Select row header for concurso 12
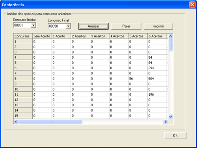Screen dimensions: 197x148 23,100
